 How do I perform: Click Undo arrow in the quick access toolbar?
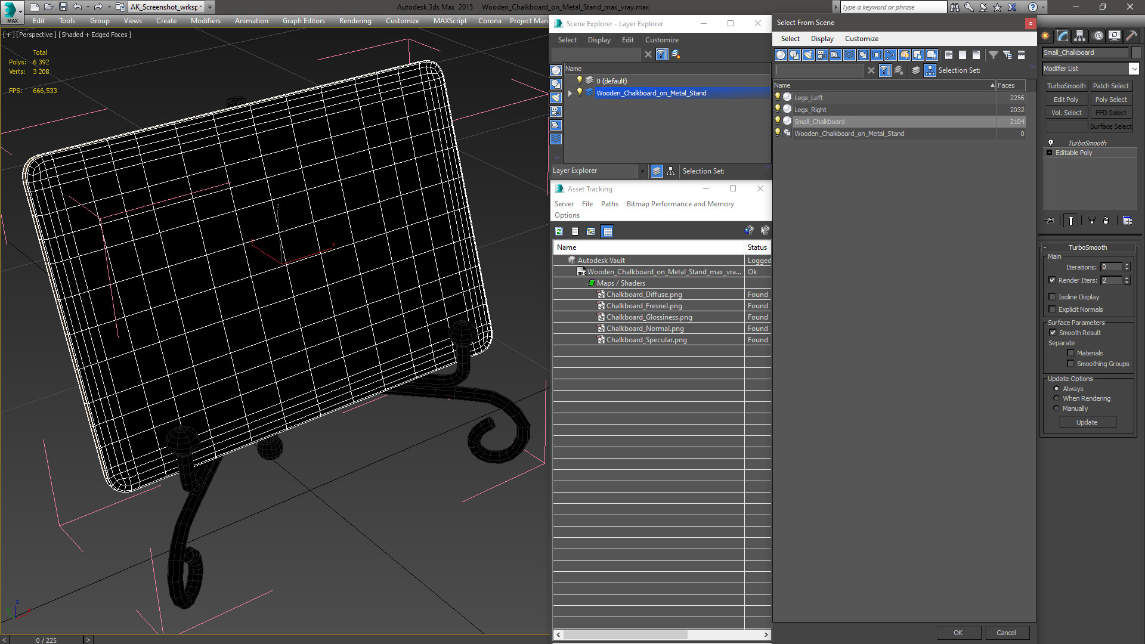(x=77, y=7)
